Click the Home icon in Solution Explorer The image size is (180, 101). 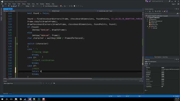150,11
